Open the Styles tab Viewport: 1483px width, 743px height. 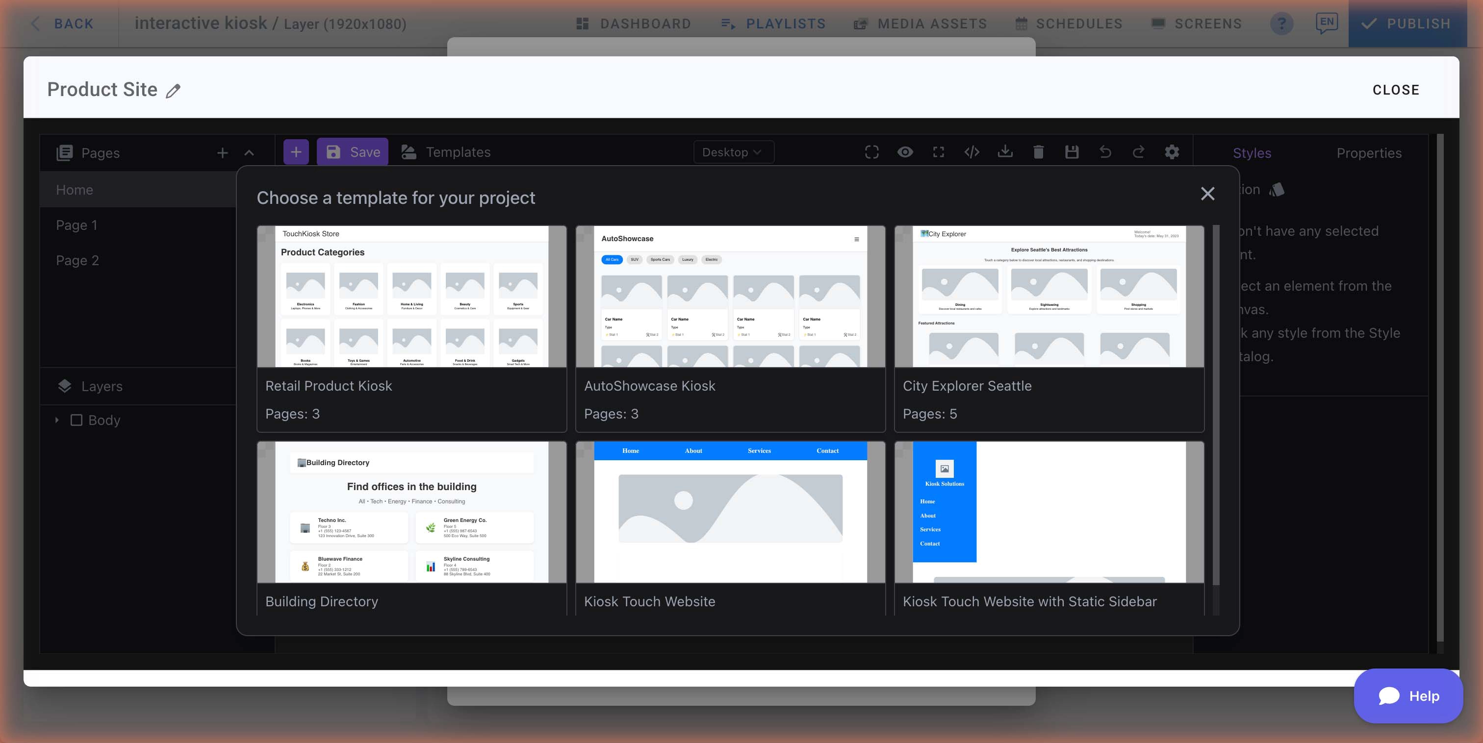pos(1252,153)
